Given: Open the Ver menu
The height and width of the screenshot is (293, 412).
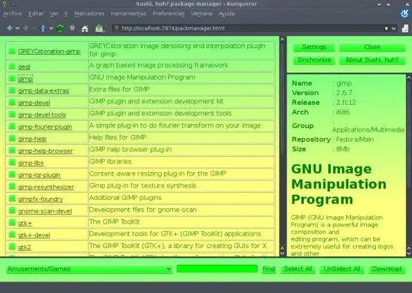Looking at the screenshot, I should 54,13.
